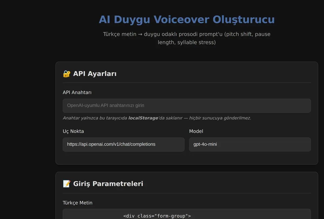Click the Model label
The image size is (324, 219).
tap(196, 131)
